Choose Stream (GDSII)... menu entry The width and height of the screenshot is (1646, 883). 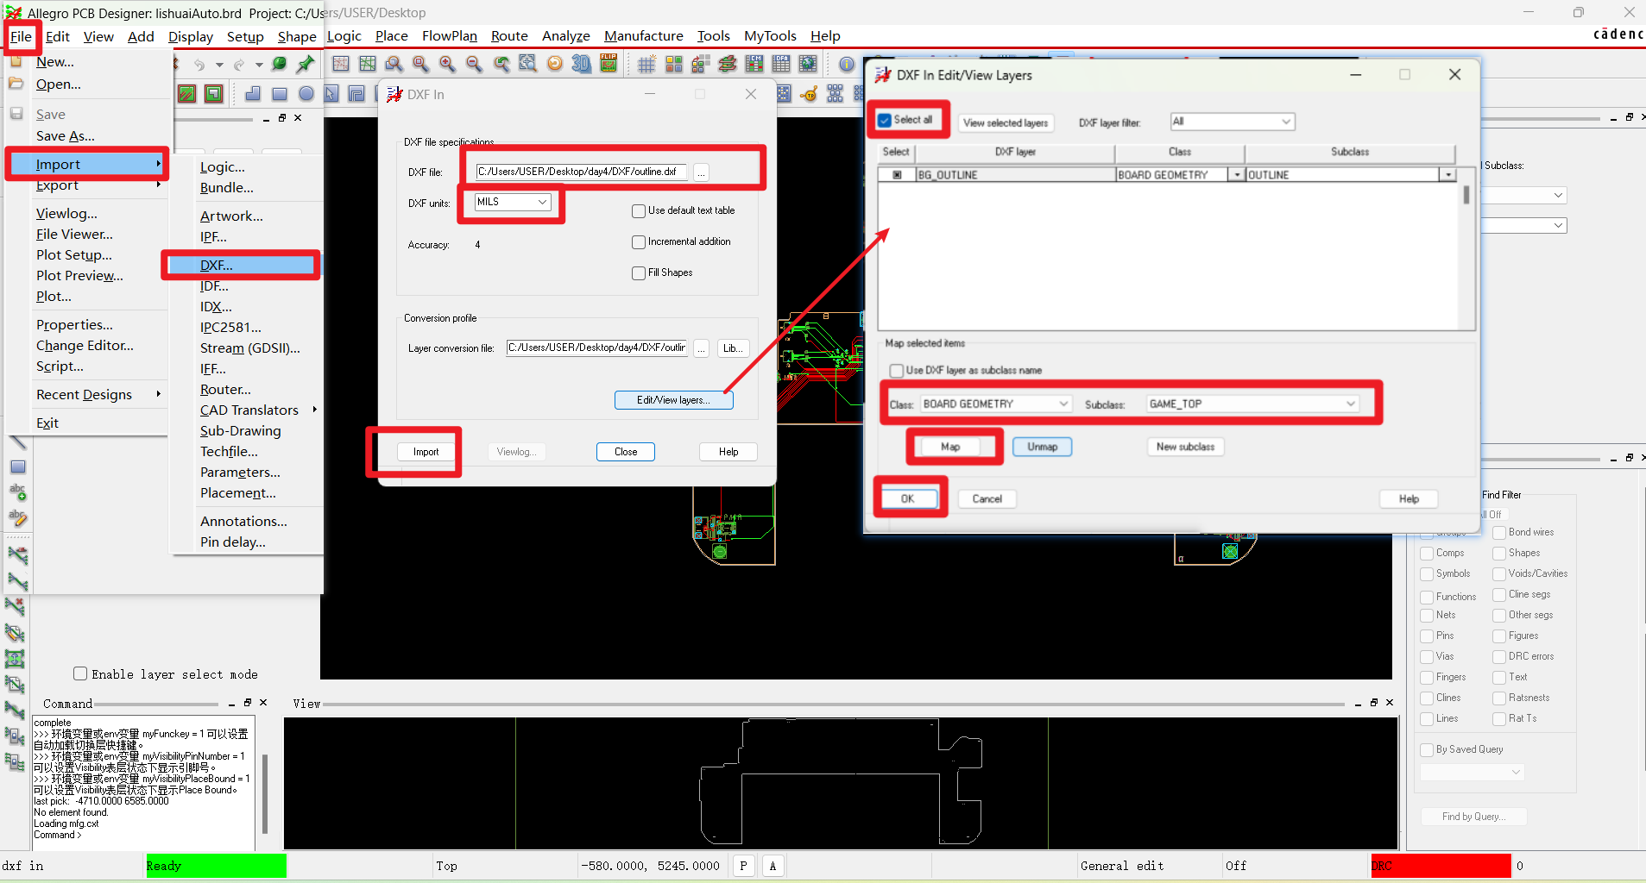pyautogui.click(x=250, y=348)
